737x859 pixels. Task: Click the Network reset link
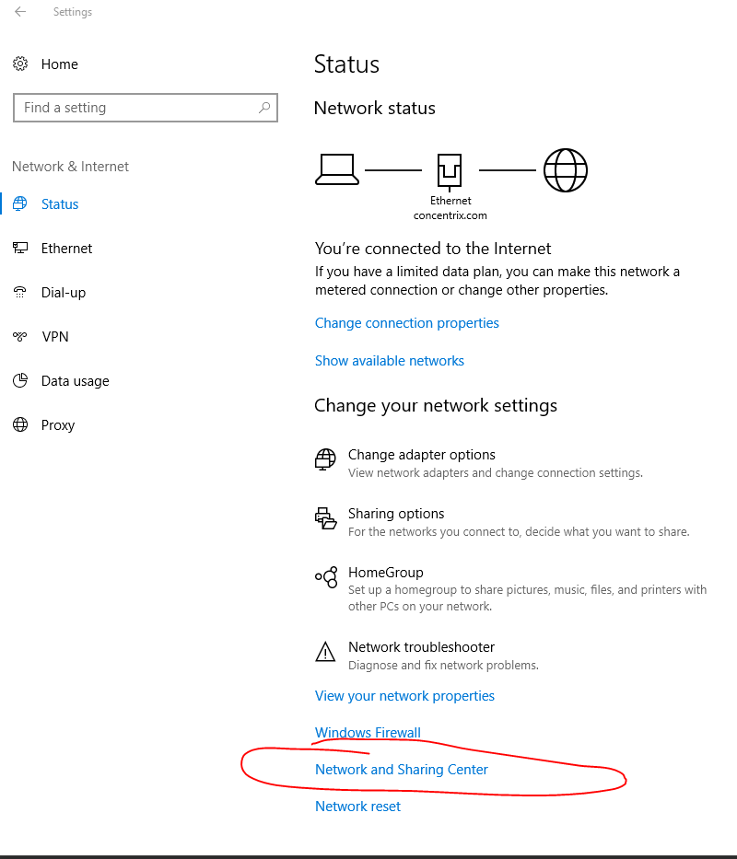tap(357, 807)
